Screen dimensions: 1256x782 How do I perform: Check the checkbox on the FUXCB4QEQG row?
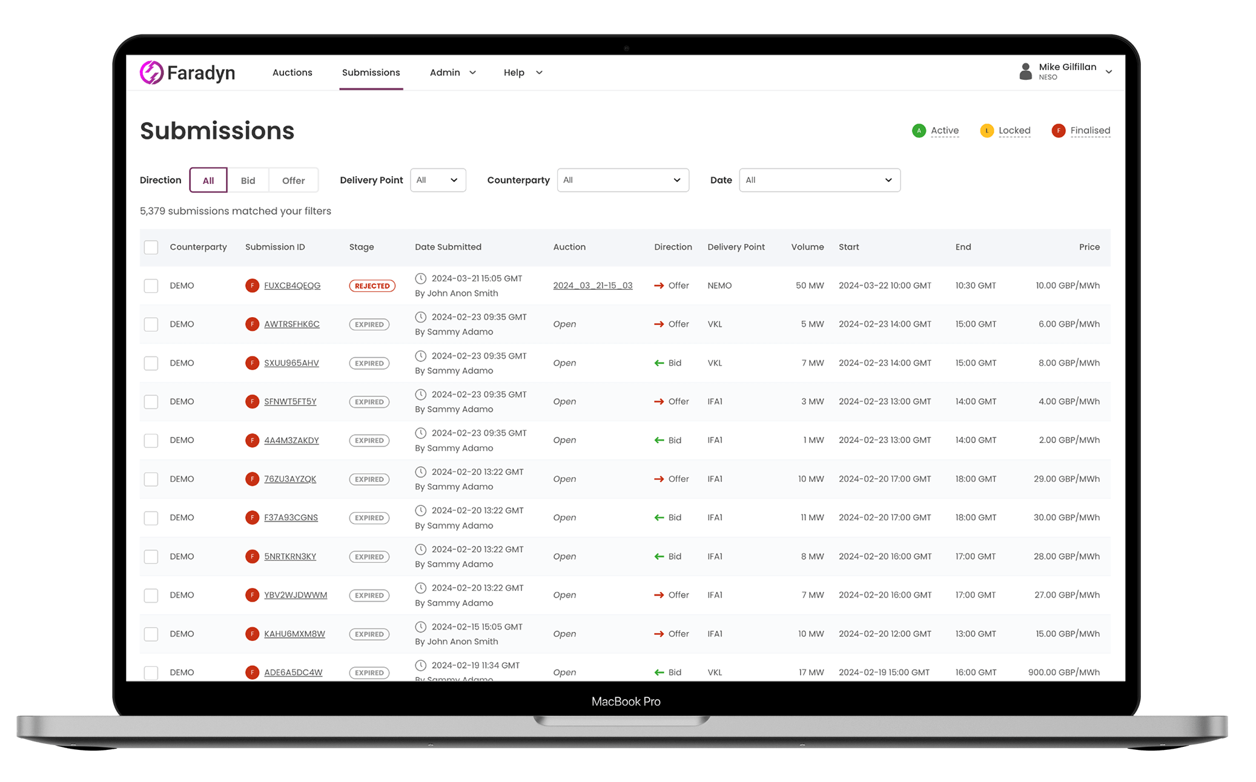click(151, 285)
